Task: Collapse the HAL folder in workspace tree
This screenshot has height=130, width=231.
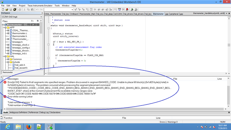Action: pyautogui.click(x=5, y=56)
